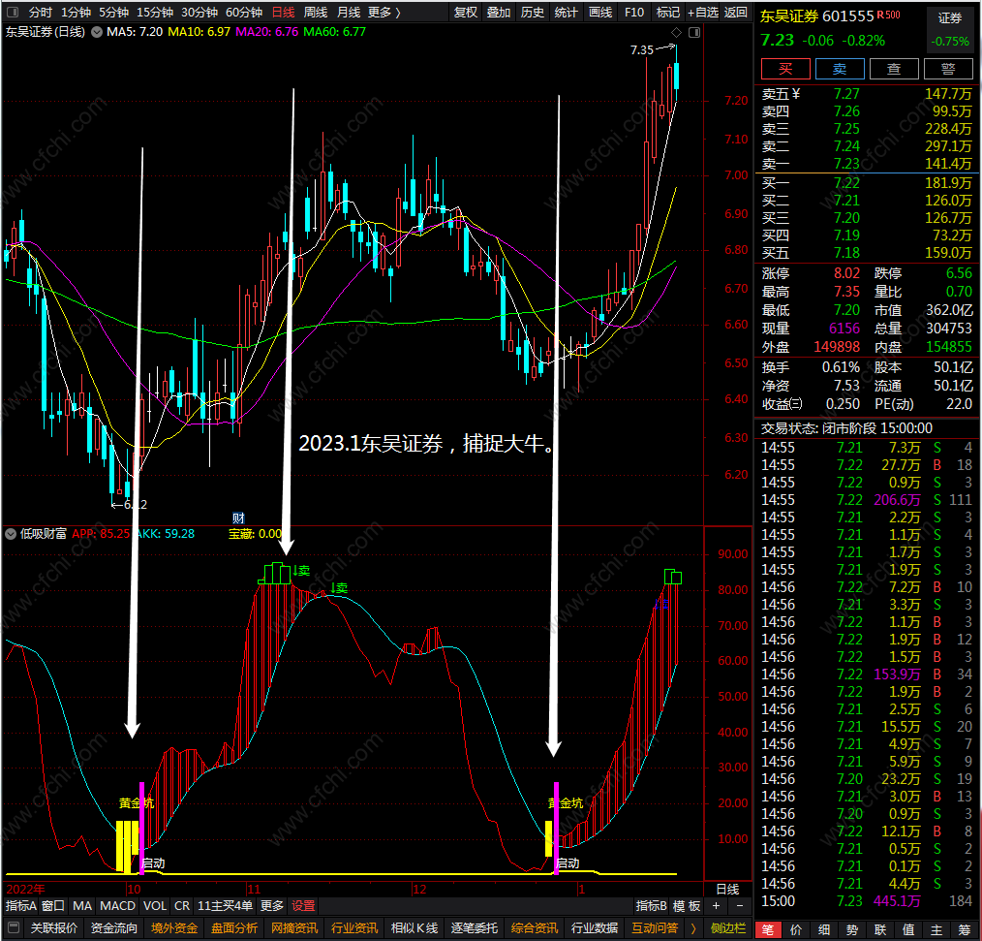Viewport: 982px width, 941px height.
Task: Click the 指标B button
Action: 652,906
